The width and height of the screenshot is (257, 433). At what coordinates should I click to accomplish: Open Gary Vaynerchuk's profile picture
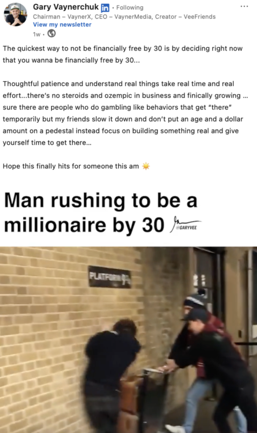(x=16, y=15)
